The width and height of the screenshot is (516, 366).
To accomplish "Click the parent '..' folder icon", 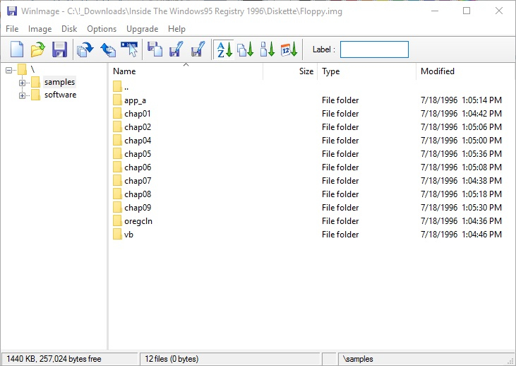I will (x=117, y=87).
